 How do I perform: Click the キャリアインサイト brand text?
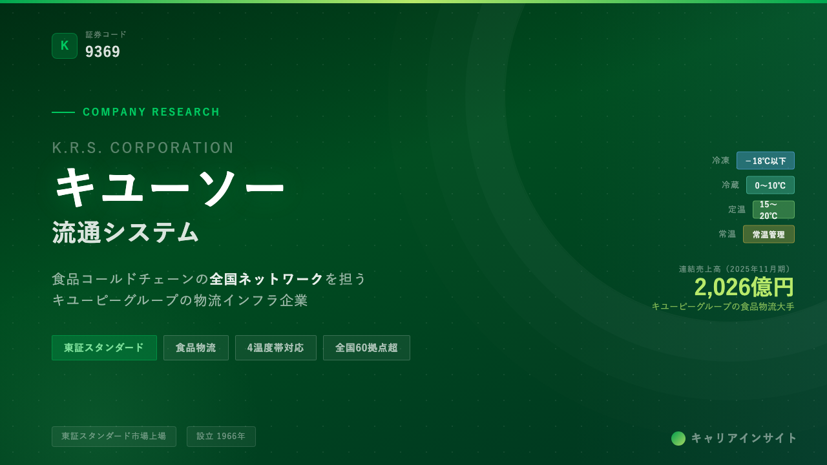point(744,438)
